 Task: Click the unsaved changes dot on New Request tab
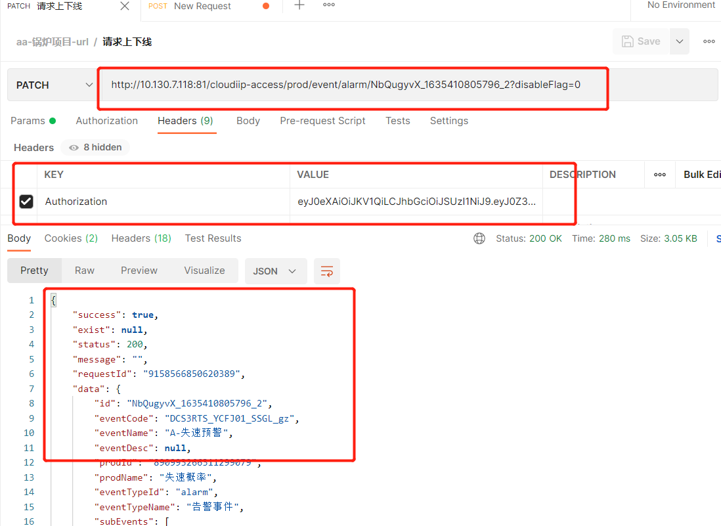coord(265,5)
